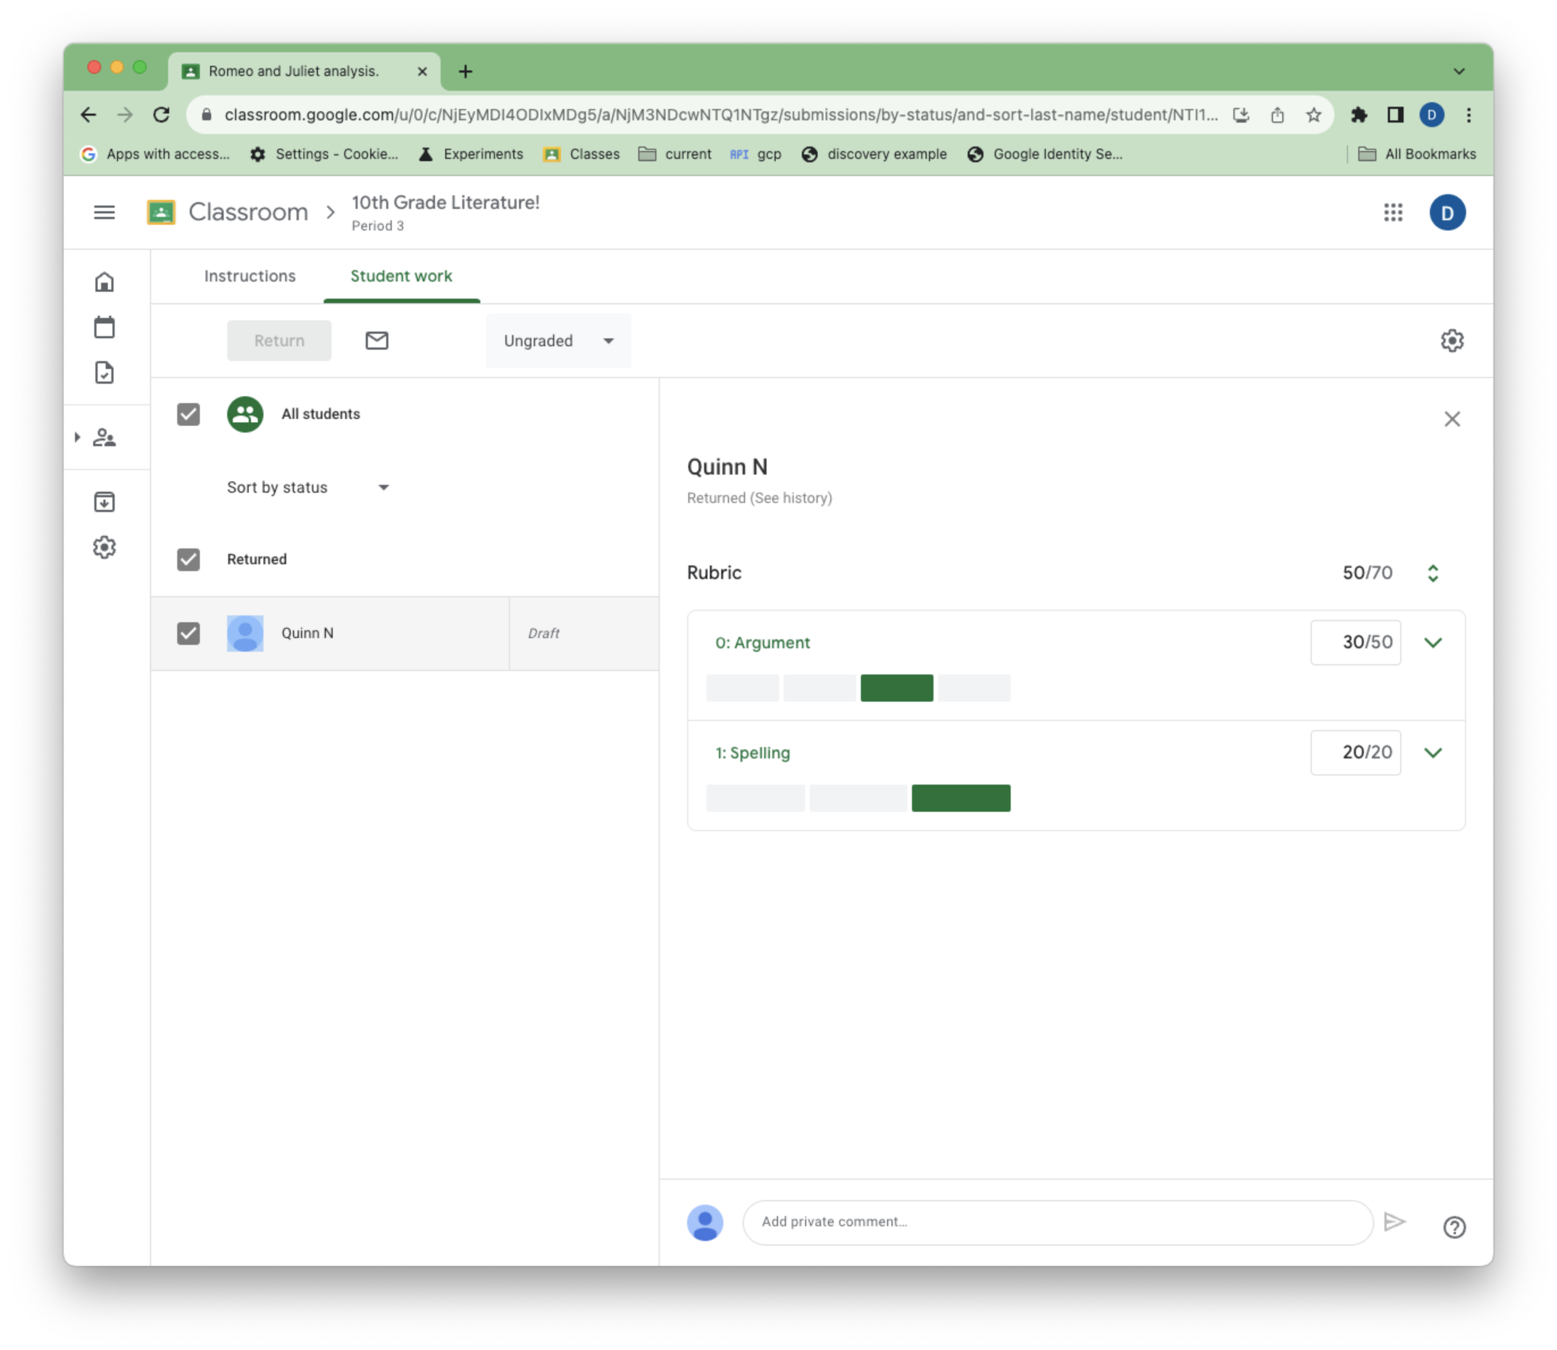Click the people/students icon in sidebar
Screen dimensions: 1557x1350
point(106,438)
